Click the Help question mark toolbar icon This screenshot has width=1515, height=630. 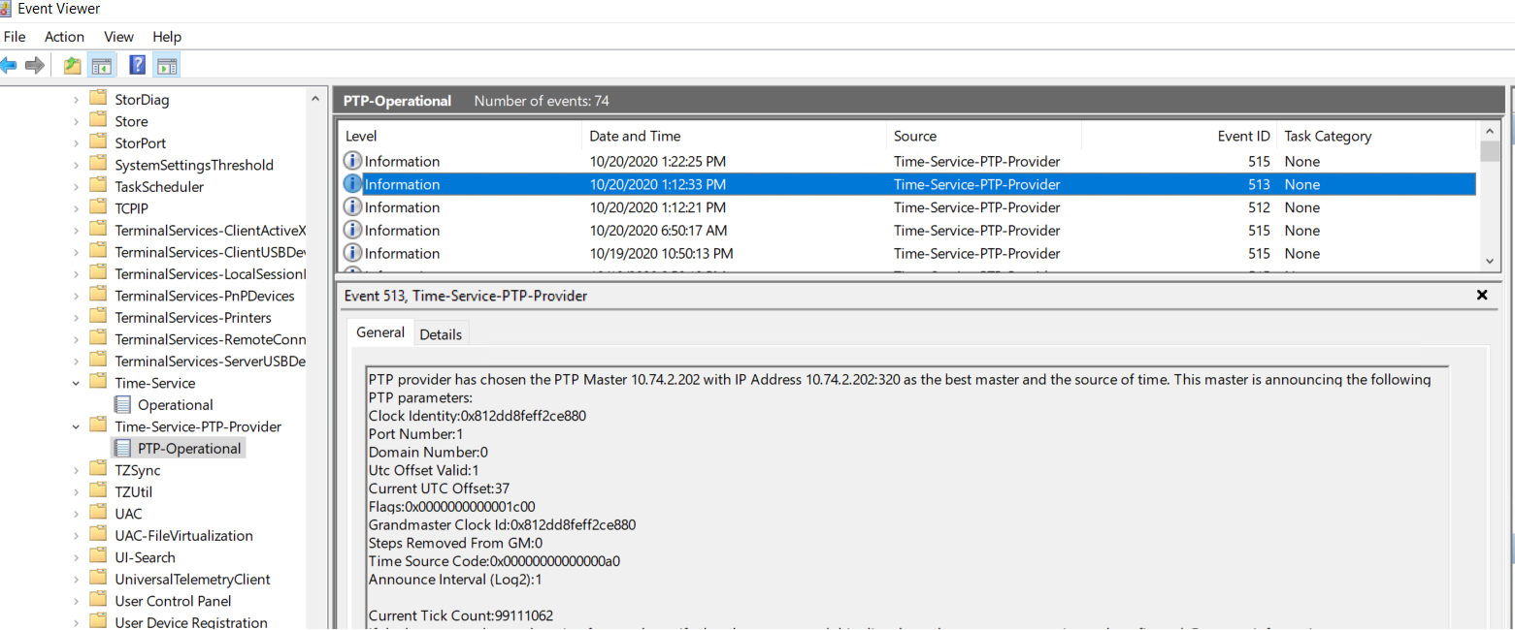pos(138,65)
